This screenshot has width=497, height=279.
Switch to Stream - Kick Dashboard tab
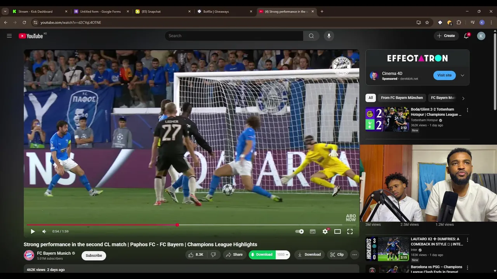pos(40,11)
